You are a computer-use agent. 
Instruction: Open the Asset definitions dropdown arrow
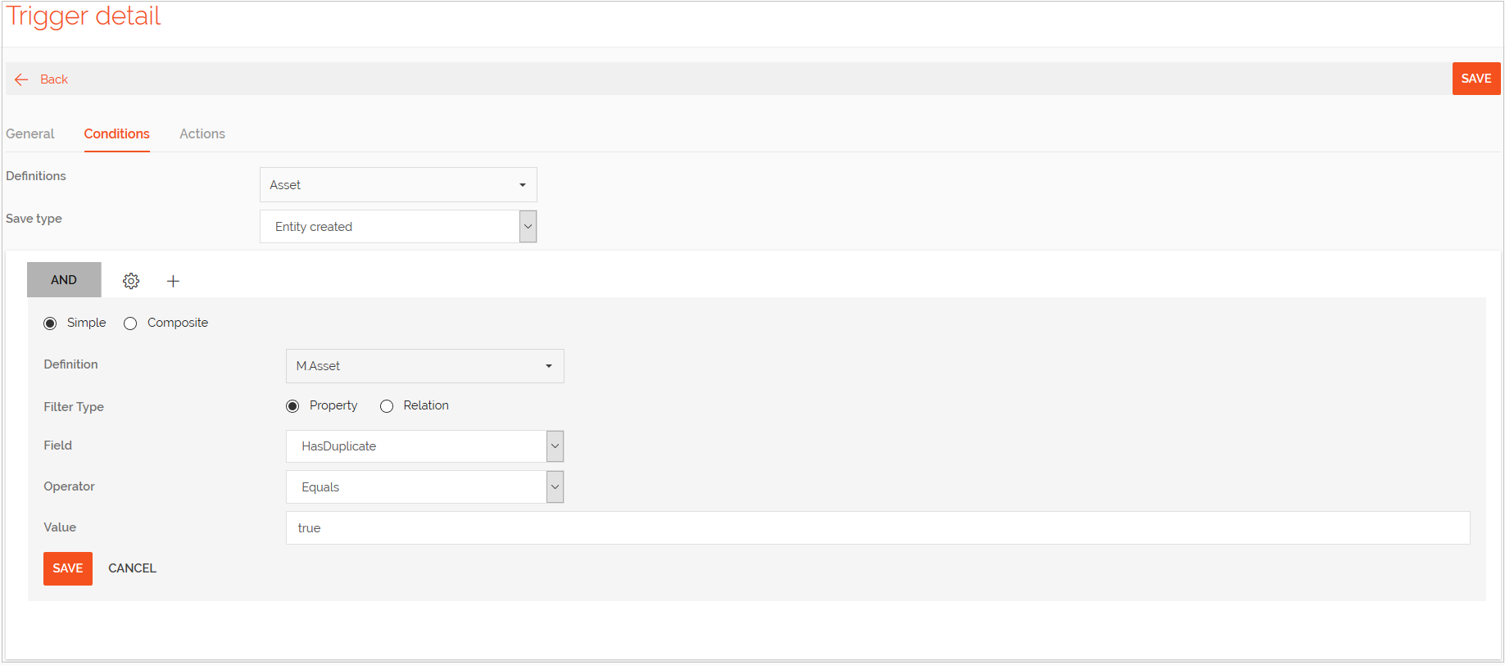pyautogui.click(x=523, y=184)
